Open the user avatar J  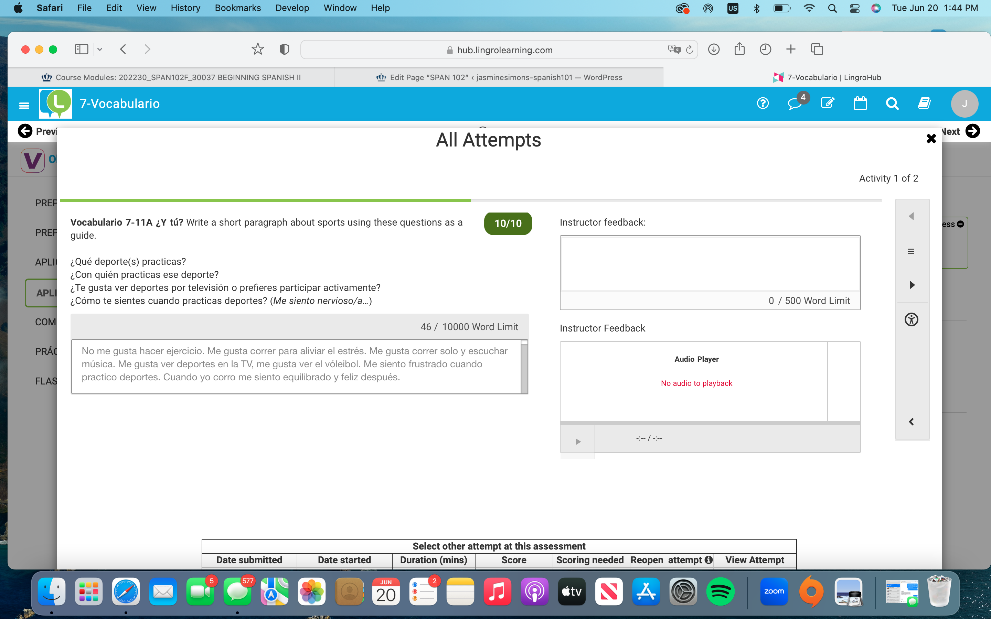click(x=965, y=104)
